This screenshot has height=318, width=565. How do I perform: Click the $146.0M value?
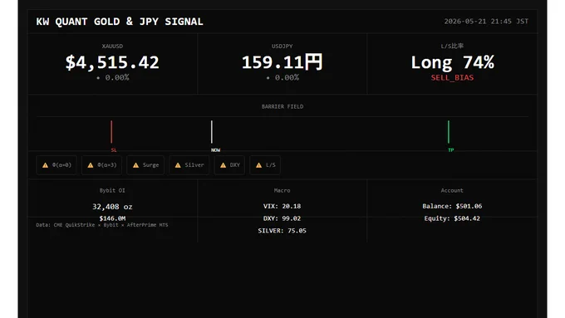click(x=112, y=218)
